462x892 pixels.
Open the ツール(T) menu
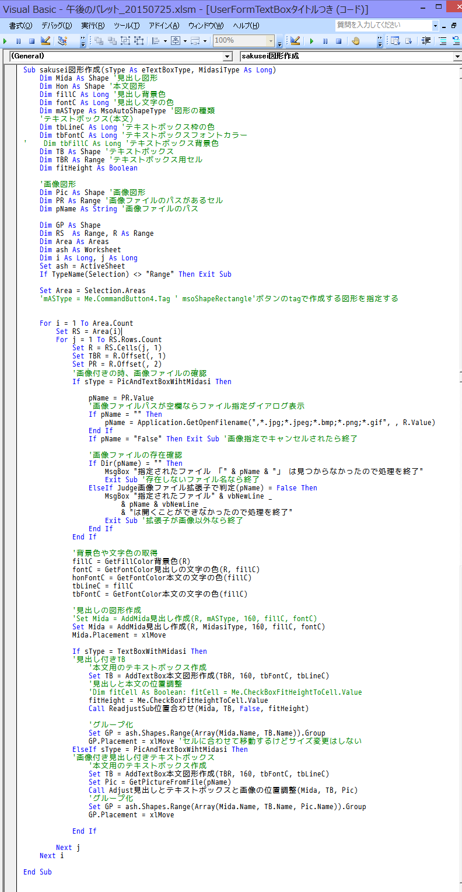click(x=127, y=26)
